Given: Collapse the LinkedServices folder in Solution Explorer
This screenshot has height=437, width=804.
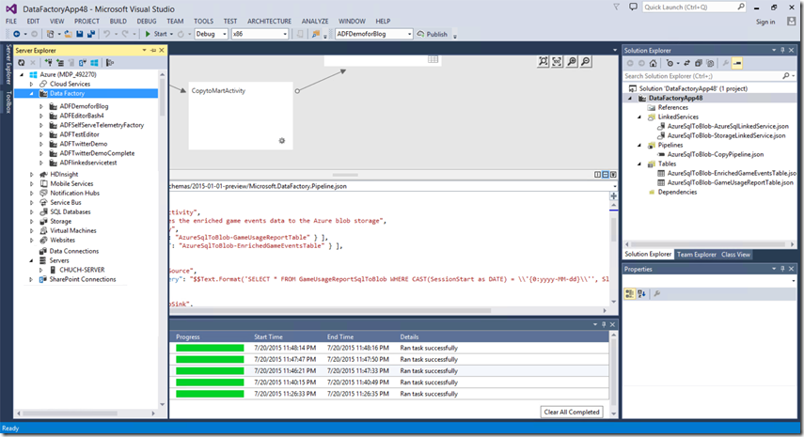Looking at the screenshot, I should point(639,117).
